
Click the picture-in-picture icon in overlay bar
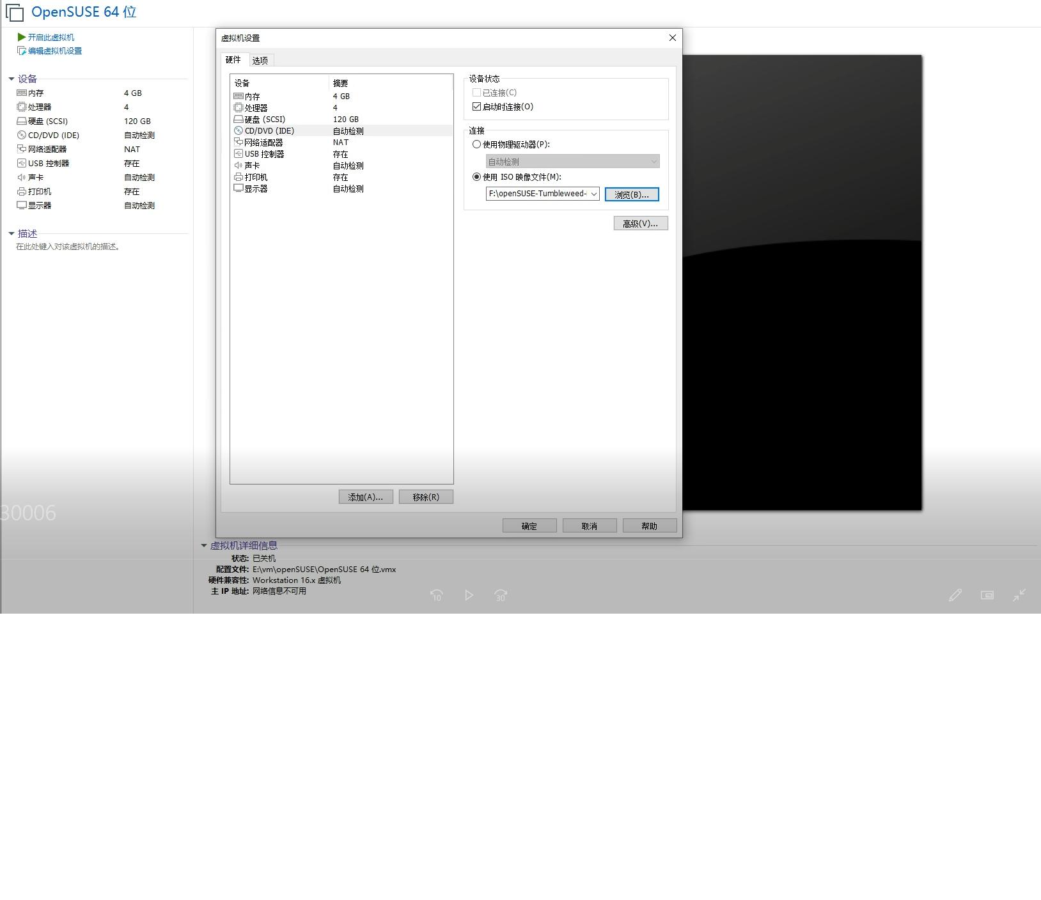click(987, 595)
